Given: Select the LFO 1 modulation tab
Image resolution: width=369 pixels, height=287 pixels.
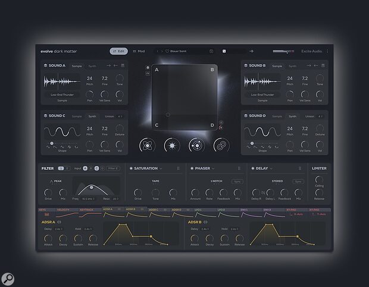Looking at the screenshot, I should (205, 213).
